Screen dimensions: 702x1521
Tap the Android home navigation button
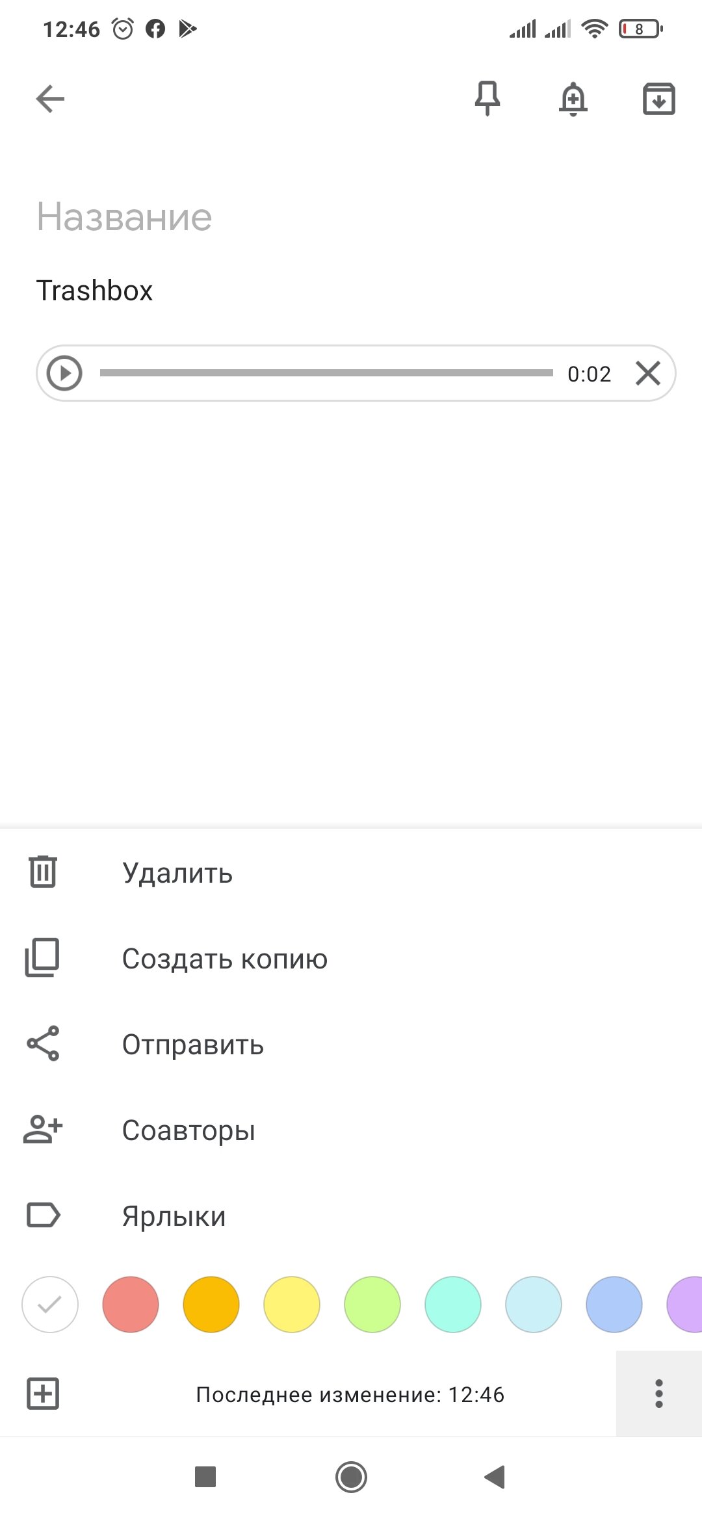pyautogui.click(x=351, y=1477)
